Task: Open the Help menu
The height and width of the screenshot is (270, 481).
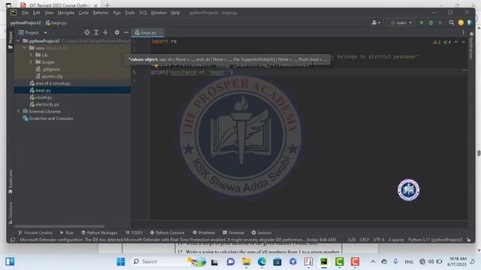Action: [175, 13]
